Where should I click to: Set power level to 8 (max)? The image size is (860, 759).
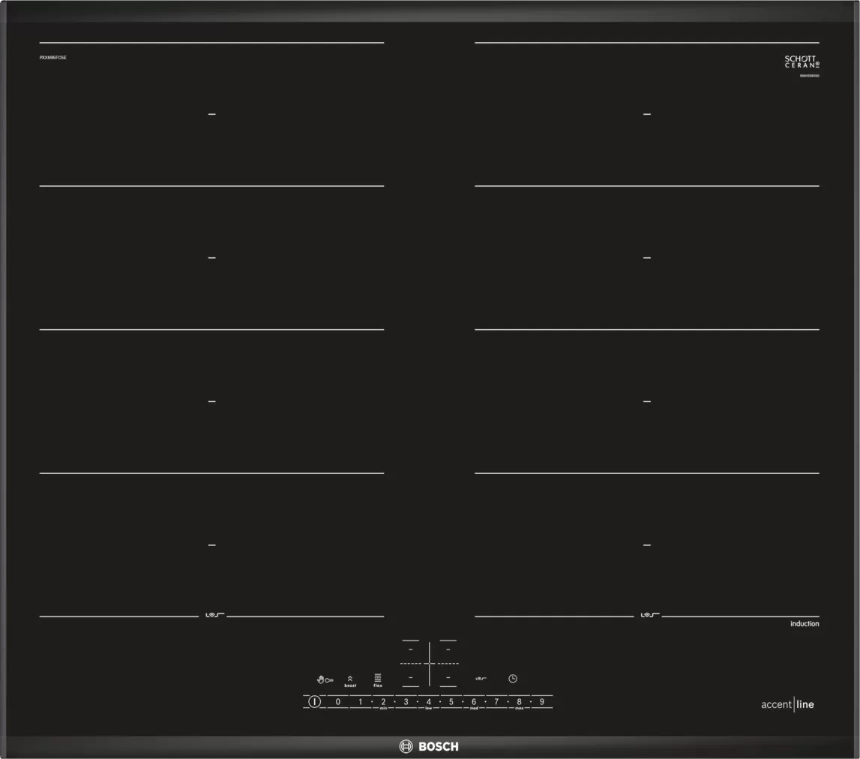click(519, 703)
